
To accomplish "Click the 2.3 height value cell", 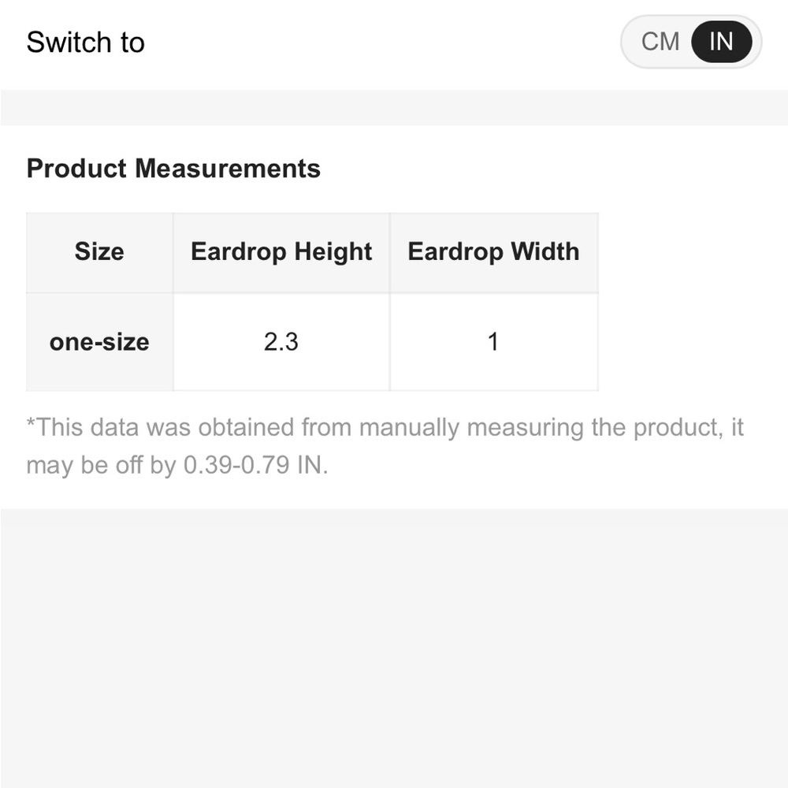I will click(281, 342).
